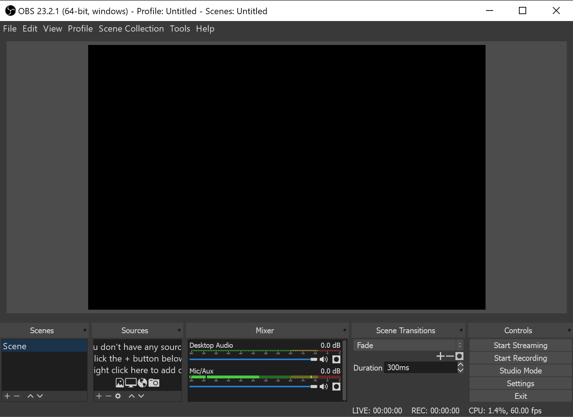Open the Tools menu
Image resolution: width=573 pixels, height=417 pixels.
pyautogui.click(x=180, y=29)
